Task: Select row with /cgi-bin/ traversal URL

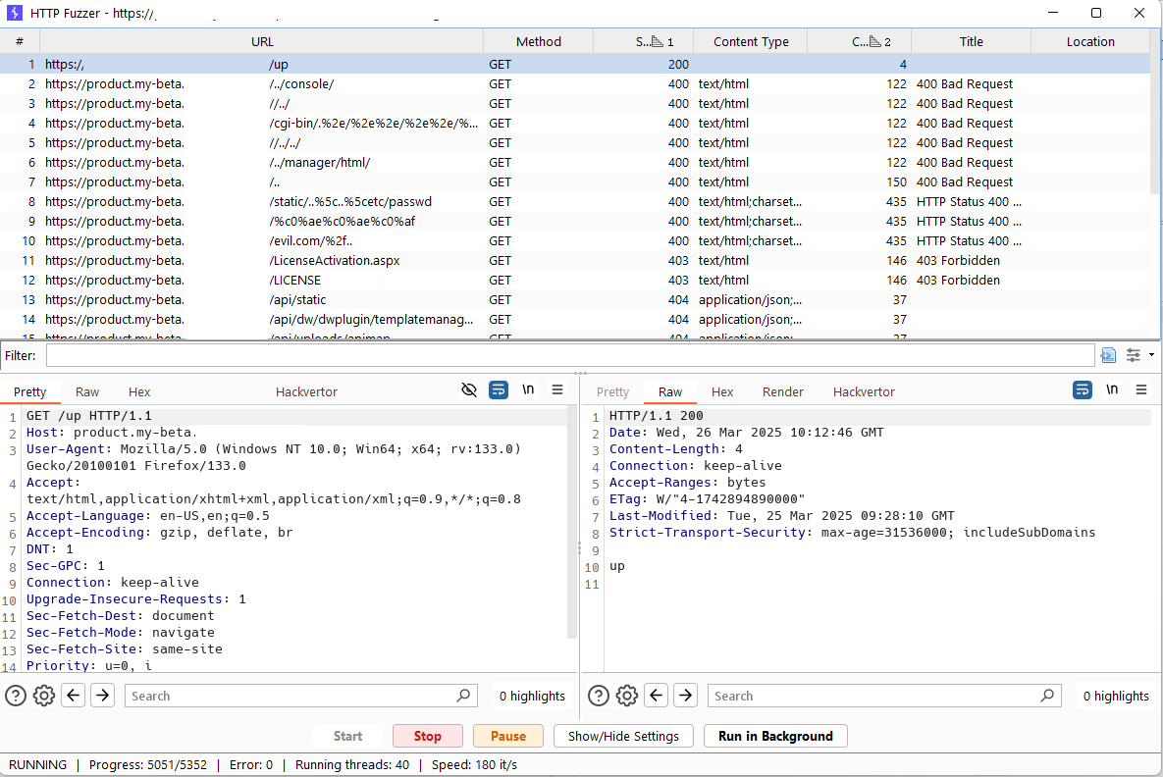Action: click(575, 123)
